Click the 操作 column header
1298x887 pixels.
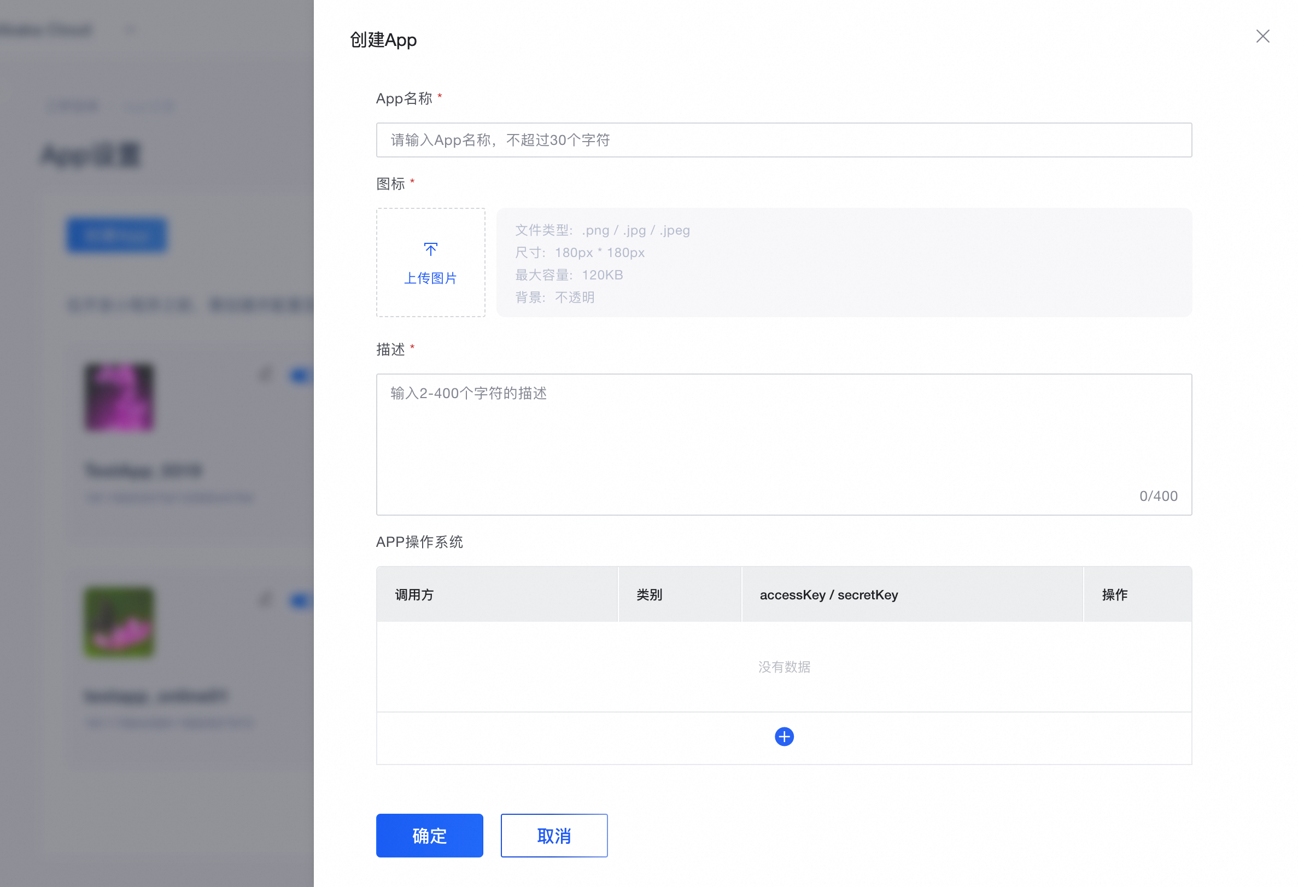pos(1114,595)
